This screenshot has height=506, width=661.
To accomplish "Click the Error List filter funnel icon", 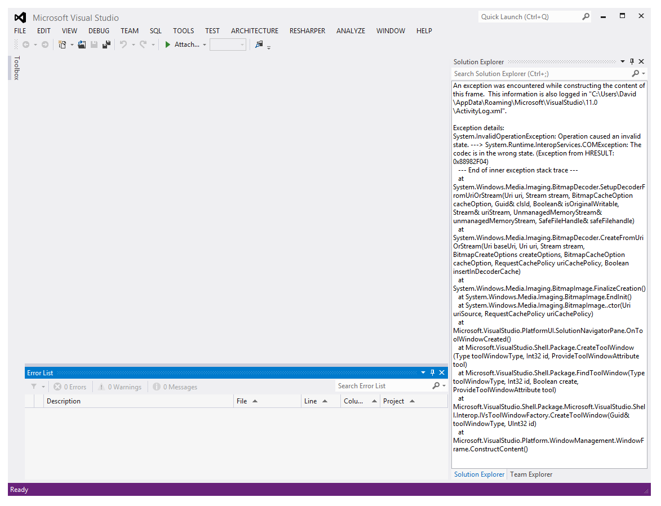I will (x=34, y=387).
